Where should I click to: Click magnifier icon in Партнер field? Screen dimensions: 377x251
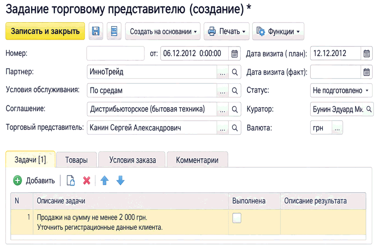pos(234,72)
